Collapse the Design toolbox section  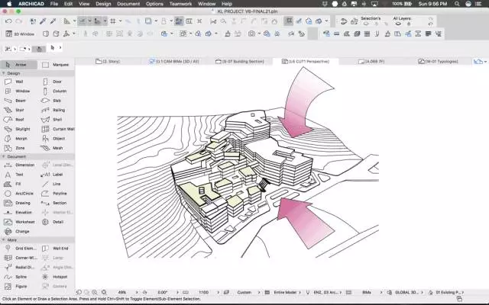[x=3, y=73]
